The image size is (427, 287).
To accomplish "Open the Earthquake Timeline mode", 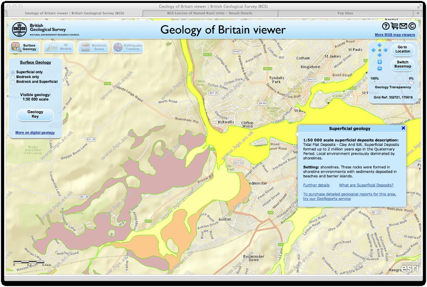I will 128,47.
